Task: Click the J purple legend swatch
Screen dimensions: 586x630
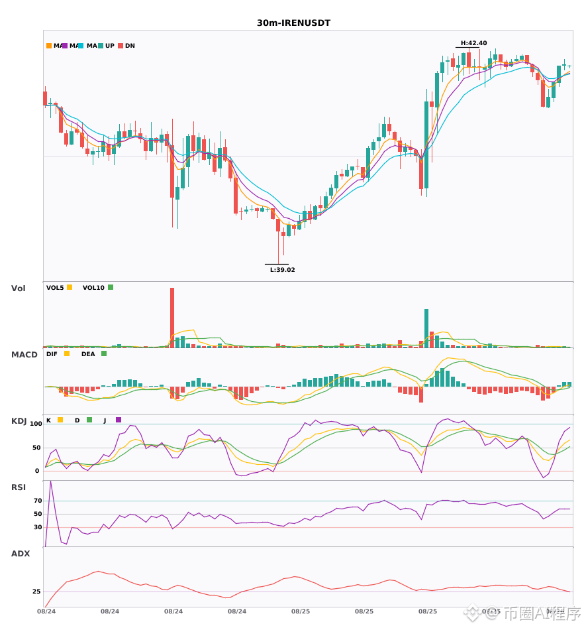Action: [119, 420]
